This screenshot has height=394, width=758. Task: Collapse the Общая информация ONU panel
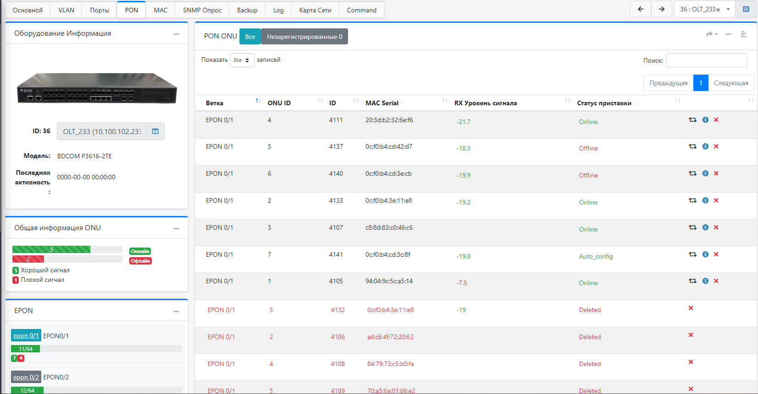point(176,228)
